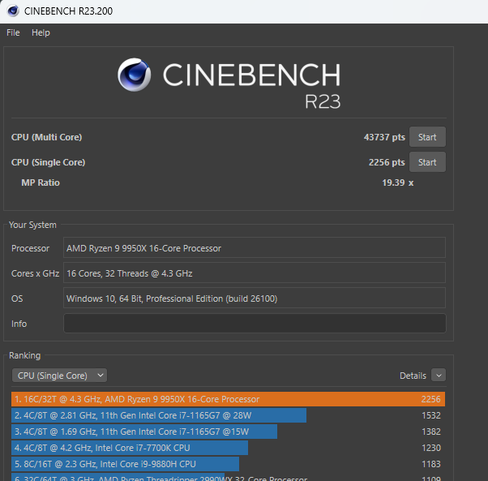Click the CPU (Multi Core) label
Viewport: 488px width, 481px height.
pos(47,137)
